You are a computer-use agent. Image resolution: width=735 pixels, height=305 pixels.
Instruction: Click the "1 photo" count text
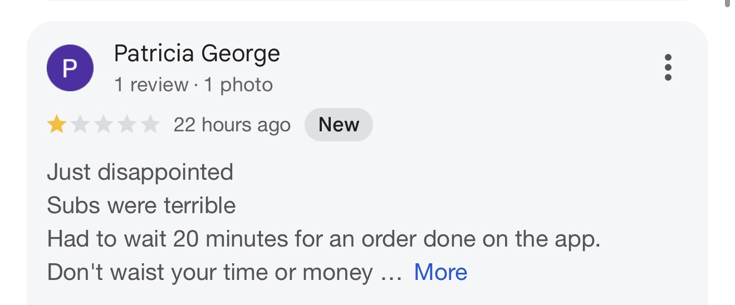pos(238,85)
